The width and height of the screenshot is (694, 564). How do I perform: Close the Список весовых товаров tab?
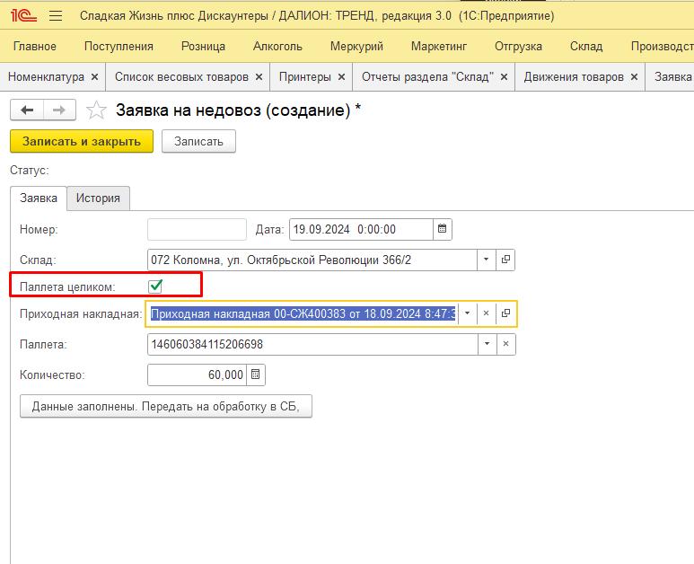(x=259, y=77)
